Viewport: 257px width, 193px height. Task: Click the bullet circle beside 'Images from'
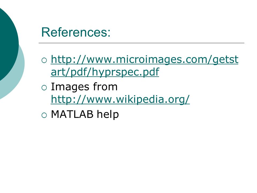tap(44, 88)
